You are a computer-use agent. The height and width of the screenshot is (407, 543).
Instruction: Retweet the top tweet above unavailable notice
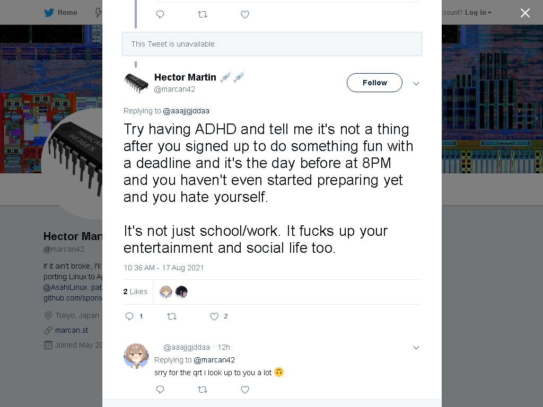pos(203,14)
